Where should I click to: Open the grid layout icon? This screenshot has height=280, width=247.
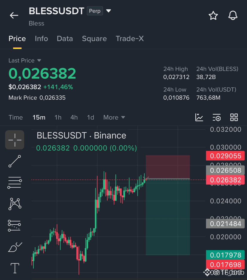point(234,117)
